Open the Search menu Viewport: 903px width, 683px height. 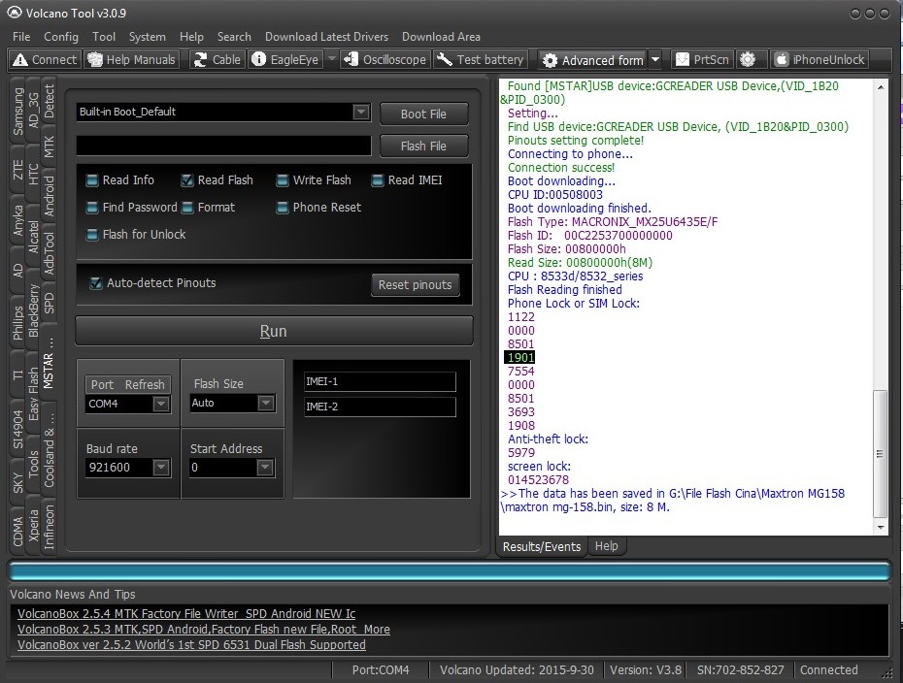click(x=234, y=37)
